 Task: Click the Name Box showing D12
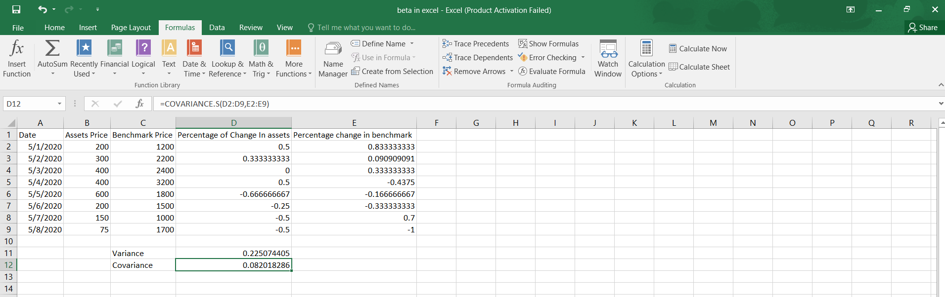pos(30,104)
